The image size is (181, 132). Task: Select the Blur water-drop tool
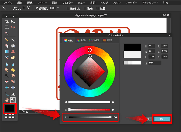click(7, 64)
